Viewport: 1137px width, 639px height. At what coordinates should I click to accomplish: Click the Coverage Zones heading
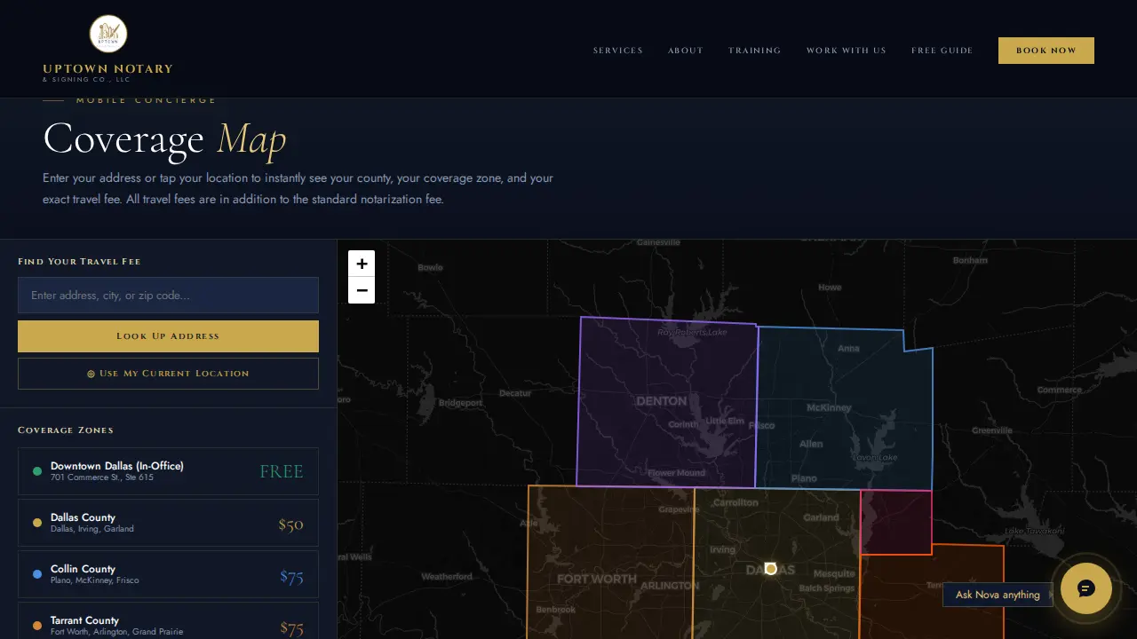pos(66,430)
